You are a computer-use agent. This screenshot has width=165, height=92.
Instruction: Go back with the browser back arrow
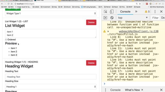coord(2,4)
